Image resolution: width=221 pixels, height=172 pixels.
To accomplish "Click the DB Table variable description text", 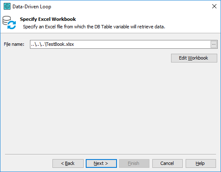I will (94, 27).
